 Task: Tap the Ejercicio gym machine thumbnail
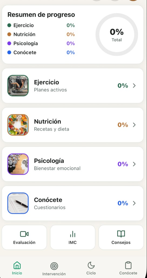(18, 86)
